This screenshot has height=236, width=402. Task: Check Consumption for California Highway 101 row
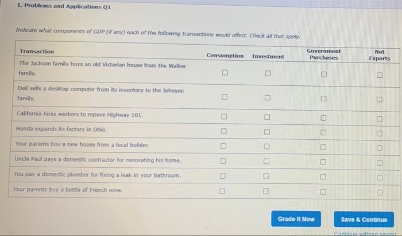tap(224, 117)
